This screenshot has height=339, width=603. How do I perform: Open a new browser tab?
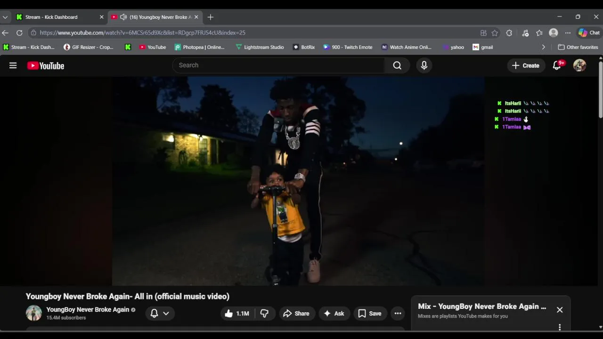click(x=211, y=17)
